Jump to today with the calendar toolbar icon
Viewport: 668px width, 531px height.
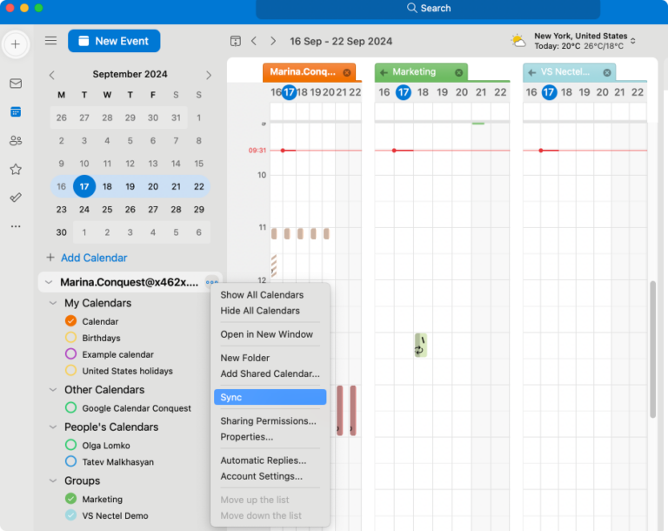click(235, 41)
